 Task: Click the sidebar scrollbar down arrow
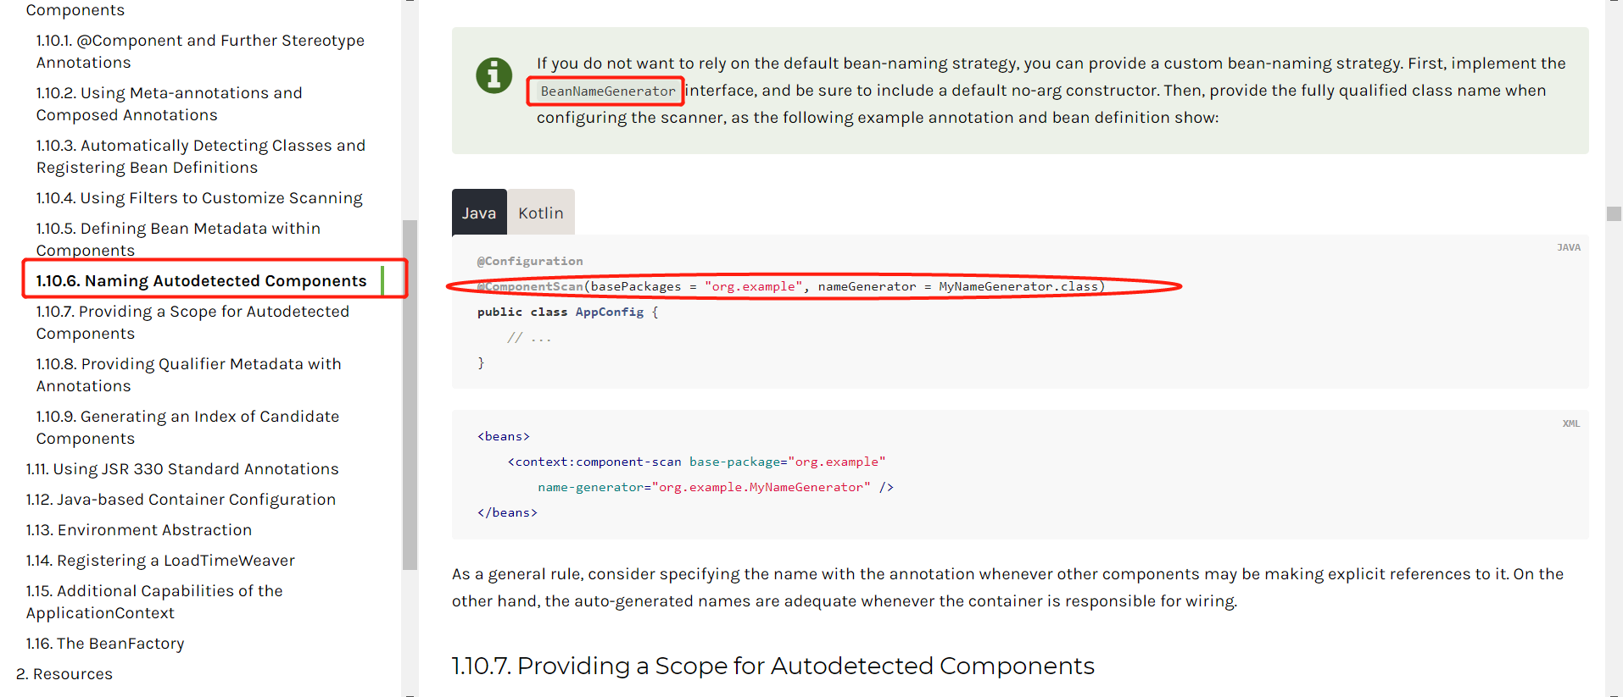tap(410, 694)
